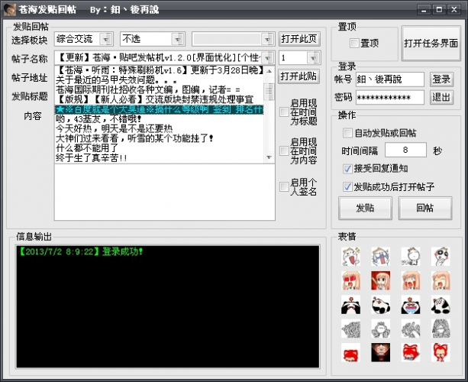Viewport: 468px width, 382px height.
Task: Select the first blonde girl emoticon, second row
Action: tap(352, 280)
